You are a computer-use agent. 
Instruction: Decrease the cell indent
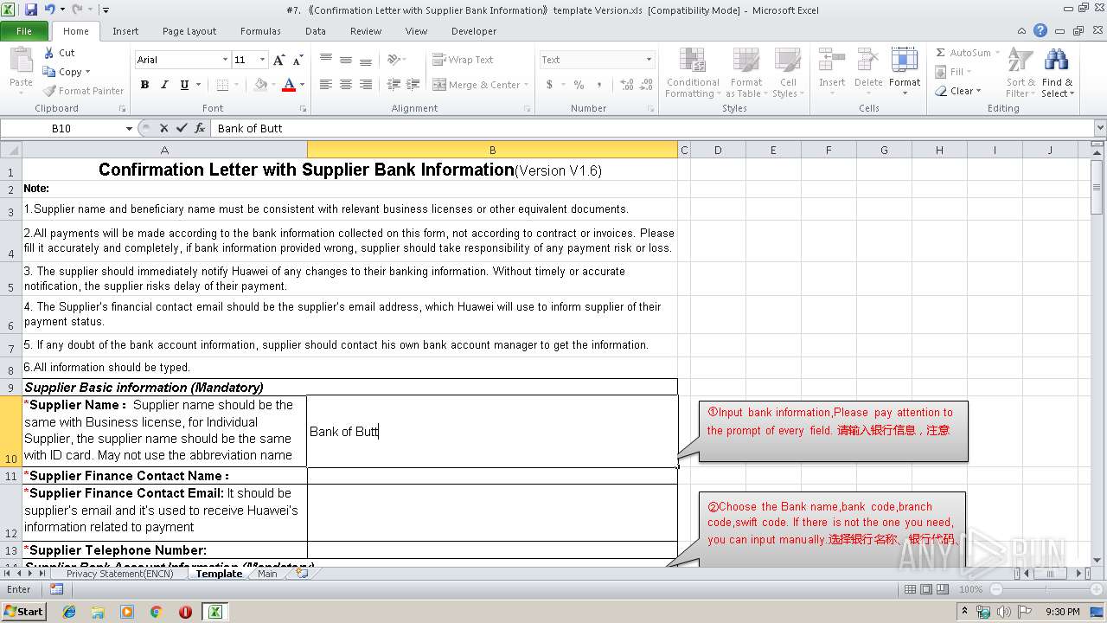click(x=394, y=85)
